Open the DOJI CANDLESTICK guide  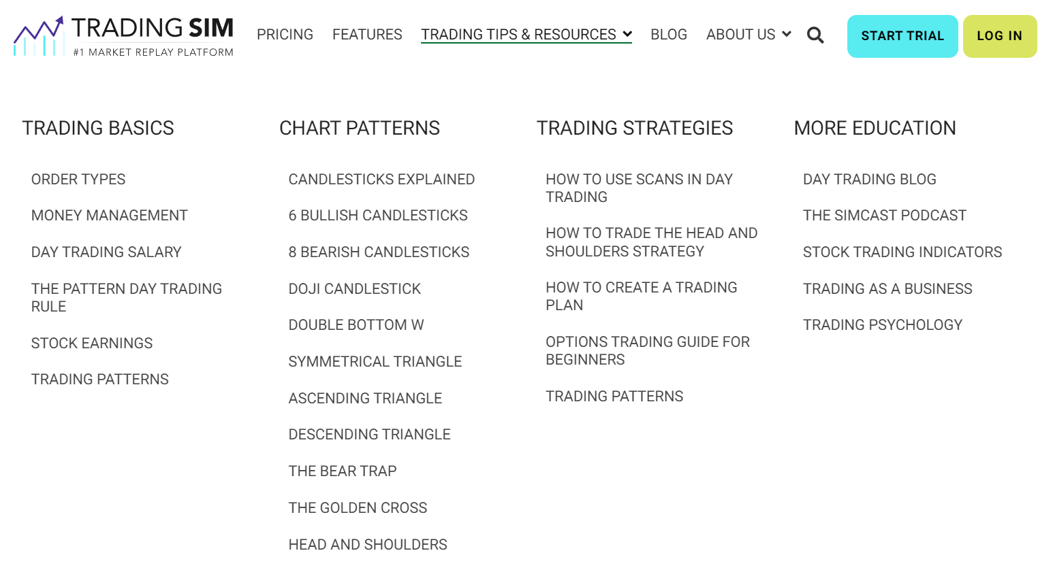click(x=354, y=288)
